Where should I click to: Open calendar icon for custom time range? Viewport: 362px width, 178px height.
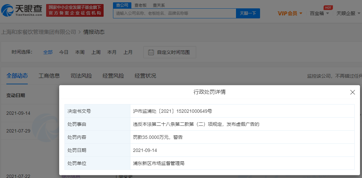point(151,52)
